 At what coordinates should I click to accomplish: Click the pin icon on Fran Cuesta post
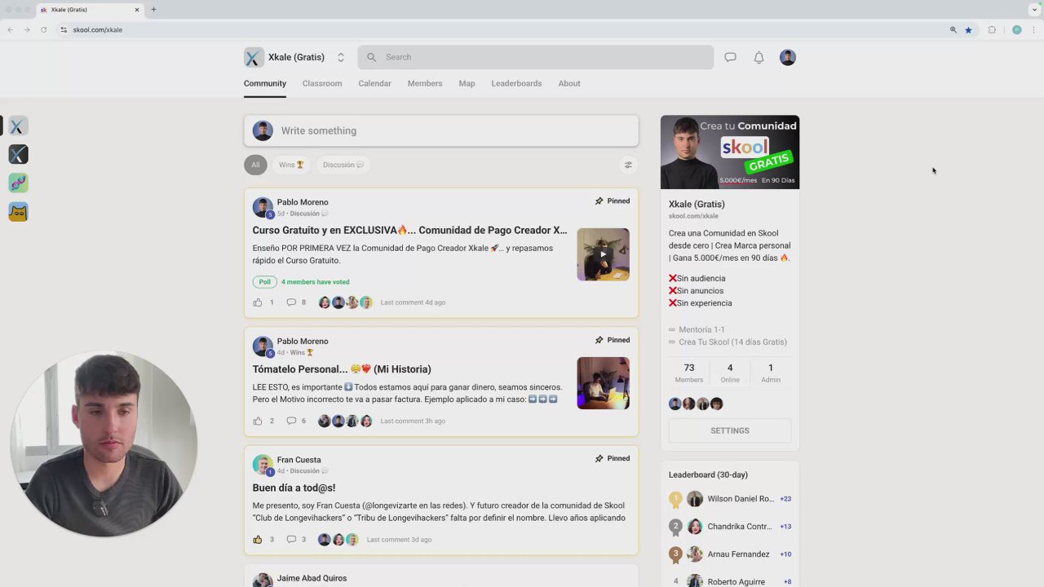click(x=599, y=458)
